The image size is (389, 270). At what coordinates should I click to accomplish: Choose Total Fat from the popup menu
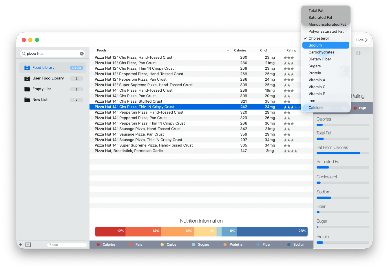326,10
